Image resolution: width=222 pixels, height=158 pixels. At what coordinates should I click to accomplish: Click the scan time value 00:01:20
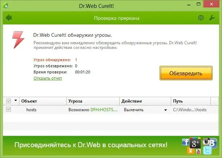83,72
